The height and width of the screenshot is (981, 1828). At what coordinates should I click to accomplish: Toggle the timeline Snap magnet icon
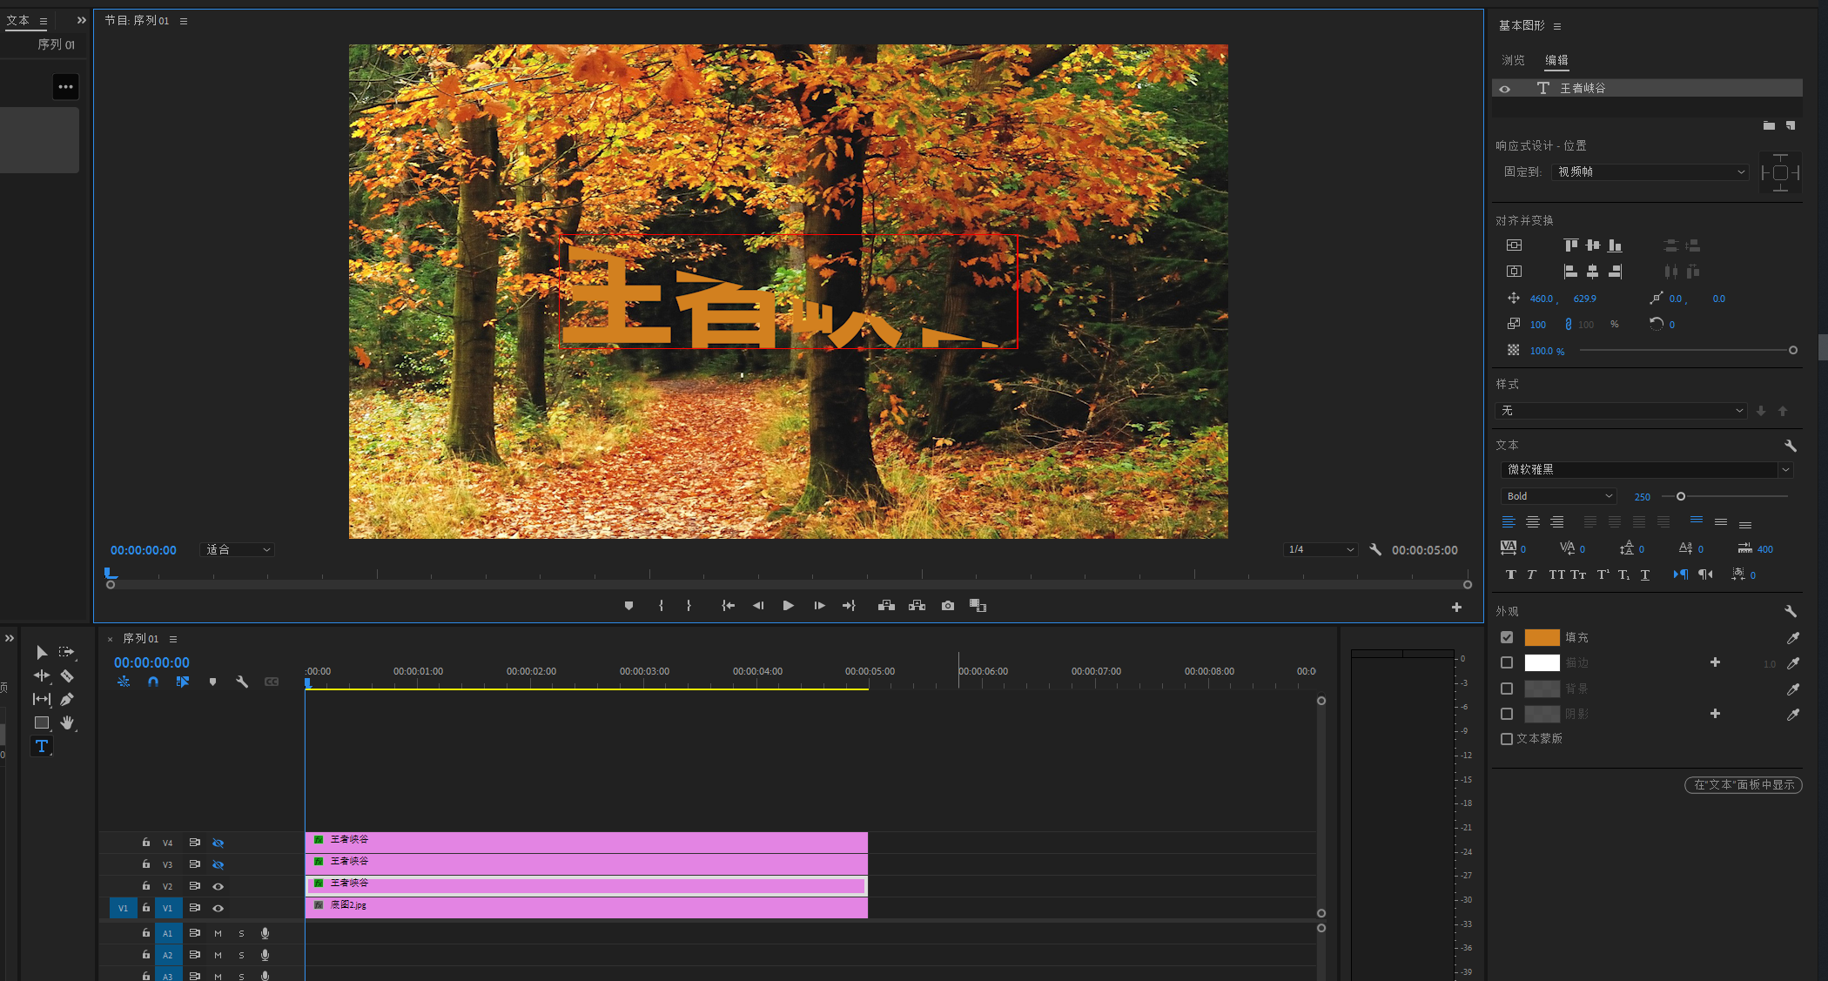coord(153,682)
